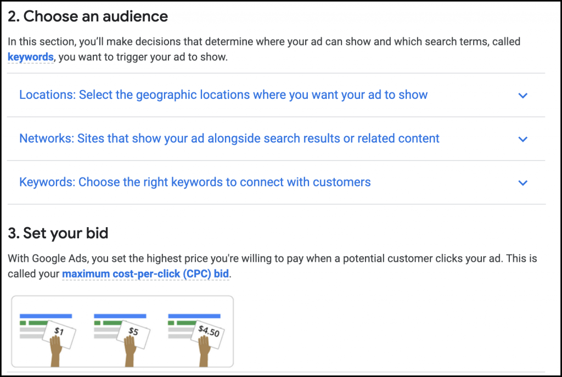Click the blue ad headline bar above $1

coord(46,316)
